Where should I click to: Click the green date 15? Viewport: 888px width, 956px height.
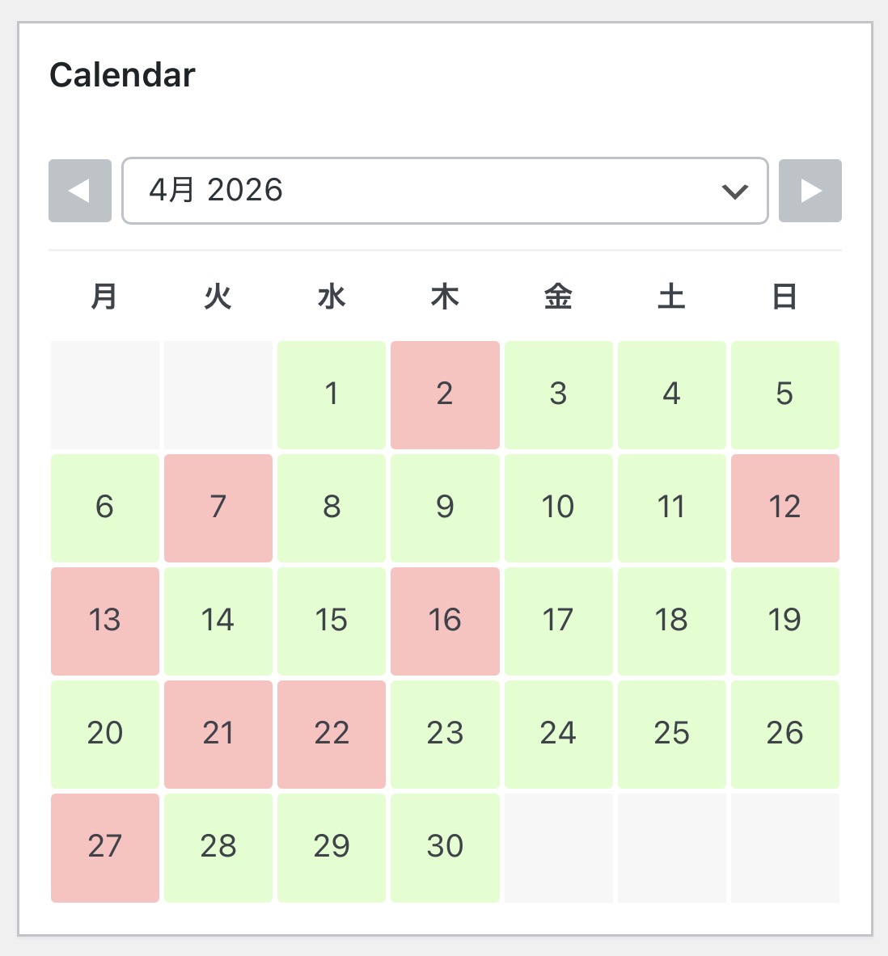pyautogui.click(x=332, y=621)
